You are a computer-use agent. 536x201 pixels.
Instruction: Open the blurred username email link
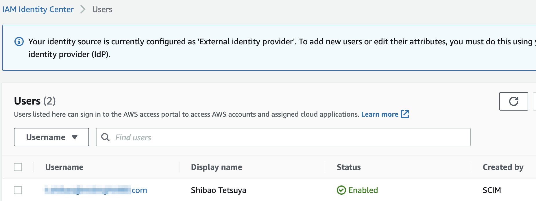96,190
